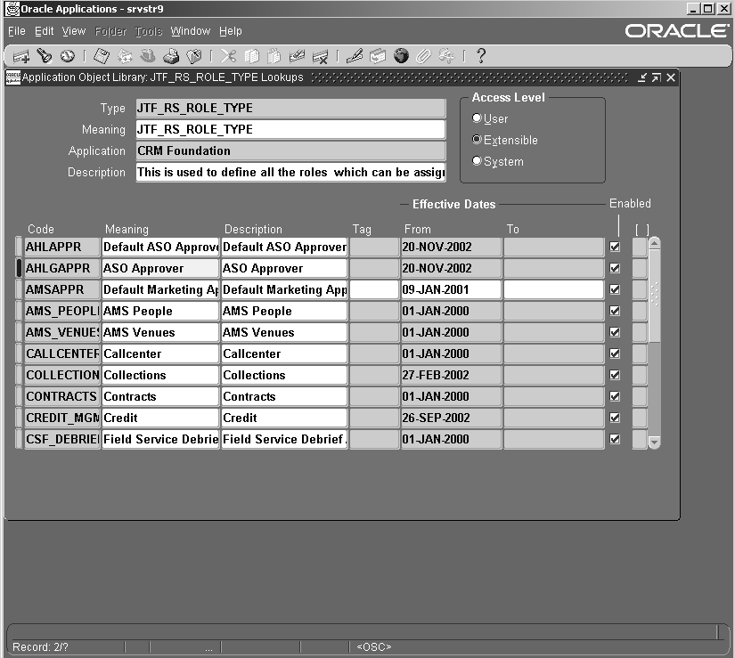Click the CSF_DEBRIEF code cell
The image size is (735, 658).
(61, 439)
